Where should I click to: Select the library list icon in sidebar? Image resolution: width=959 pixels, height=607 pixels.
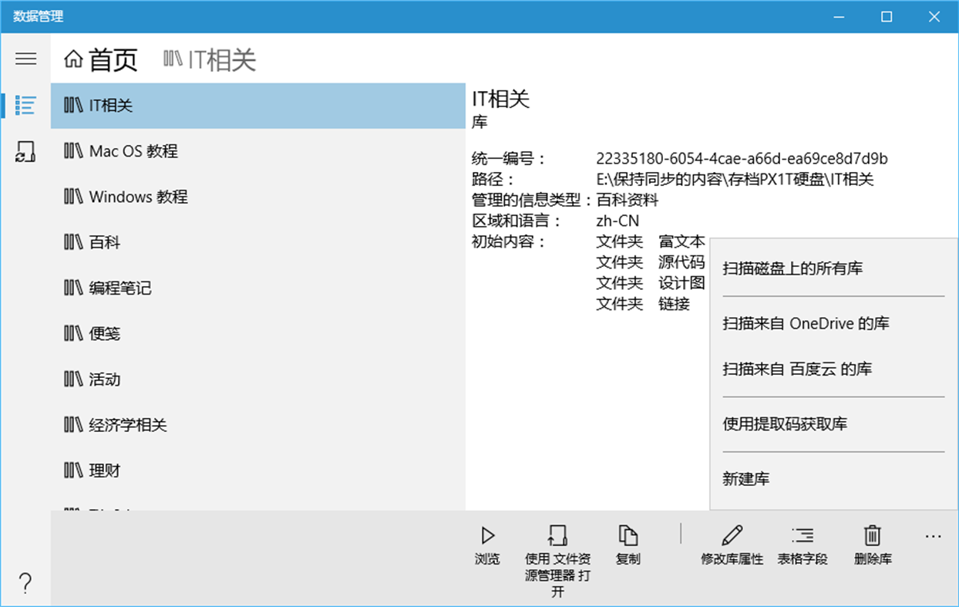click(25, 105)
